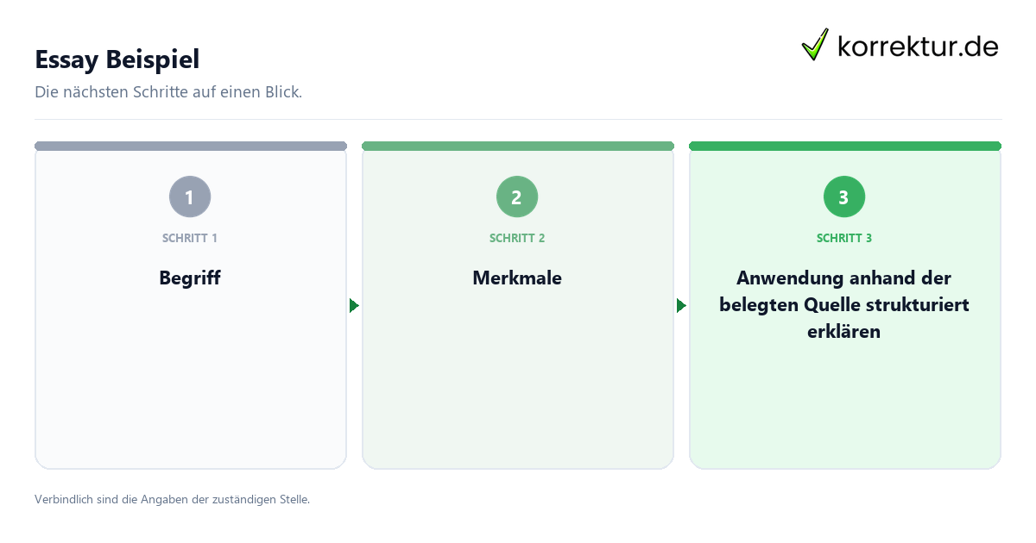Open the korrektur.de brand name
The image size is (1036, 543).
click(x=918, y=46)
